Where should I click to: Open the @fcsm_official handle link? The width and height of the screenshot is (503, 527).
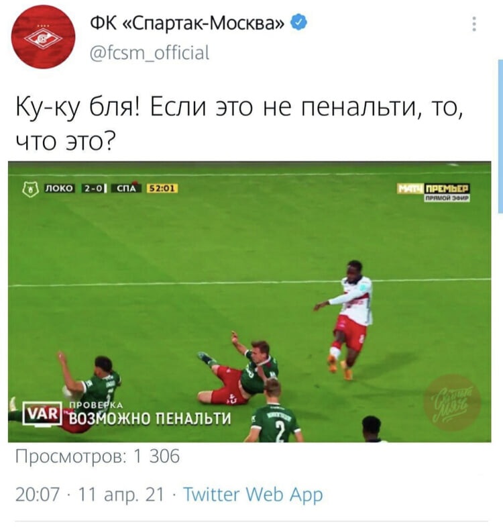[x=150, y=53]
